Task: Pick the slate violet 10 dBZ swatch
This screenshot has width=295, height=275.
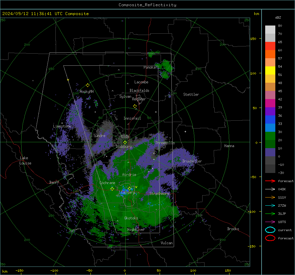Action: [x=270, y=152]
